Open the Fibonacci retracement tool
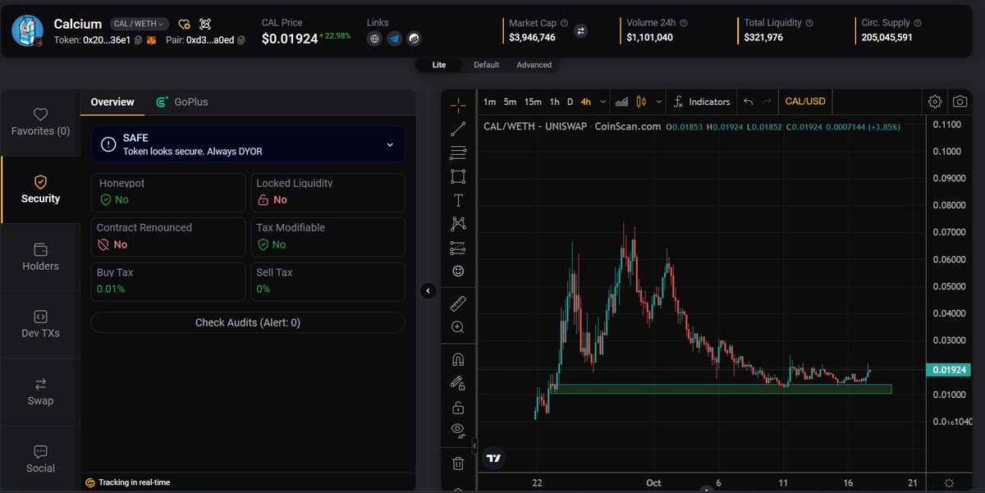Image resolution: width=985 pixels, height=493 pixels. tap(458, 153)
